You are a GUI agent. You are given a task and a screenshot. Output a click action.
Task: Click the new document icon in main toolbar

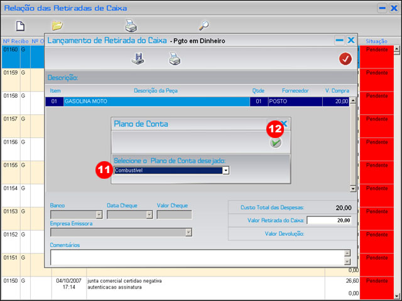tap(20, 26)
